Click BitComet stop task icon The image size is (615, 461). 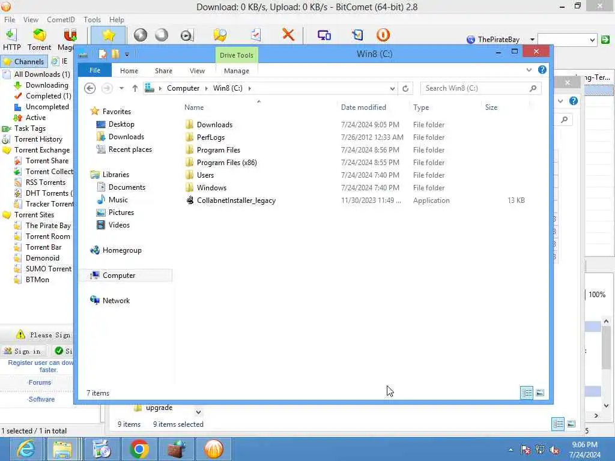click(x=161, y=35)
